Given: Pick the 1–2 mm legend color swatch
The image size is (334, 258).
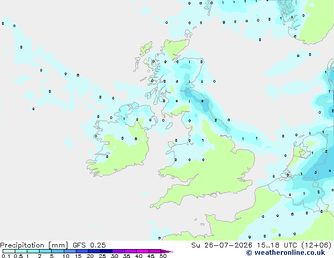Looking at the screenshot, I should click(x=33, y=251).
